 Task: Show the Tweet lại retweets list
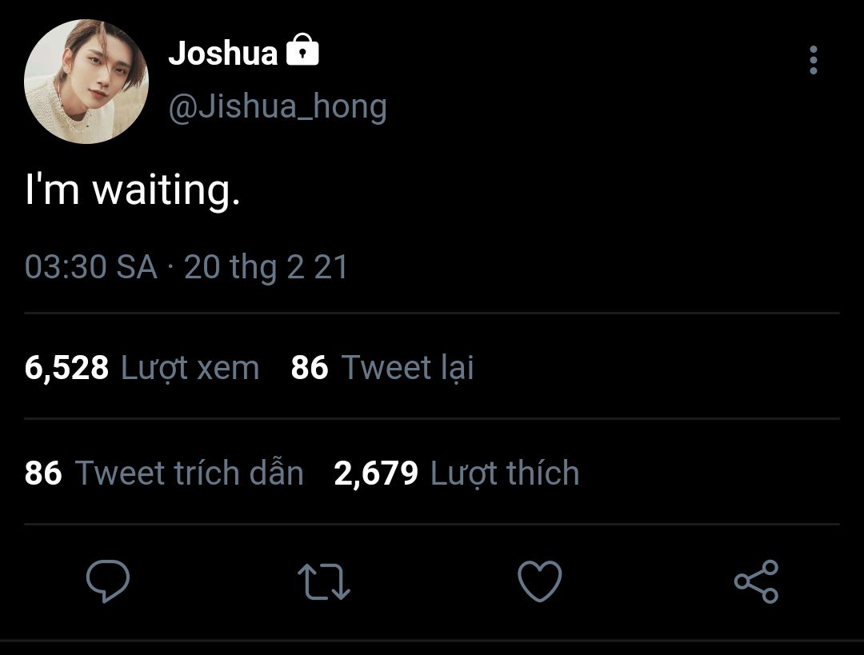point(408,368)
